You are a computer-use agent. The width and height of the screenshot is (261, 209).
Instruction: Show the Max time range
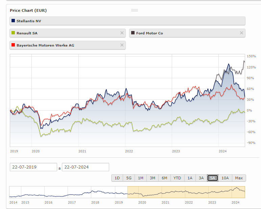click(x=239, y=178)
